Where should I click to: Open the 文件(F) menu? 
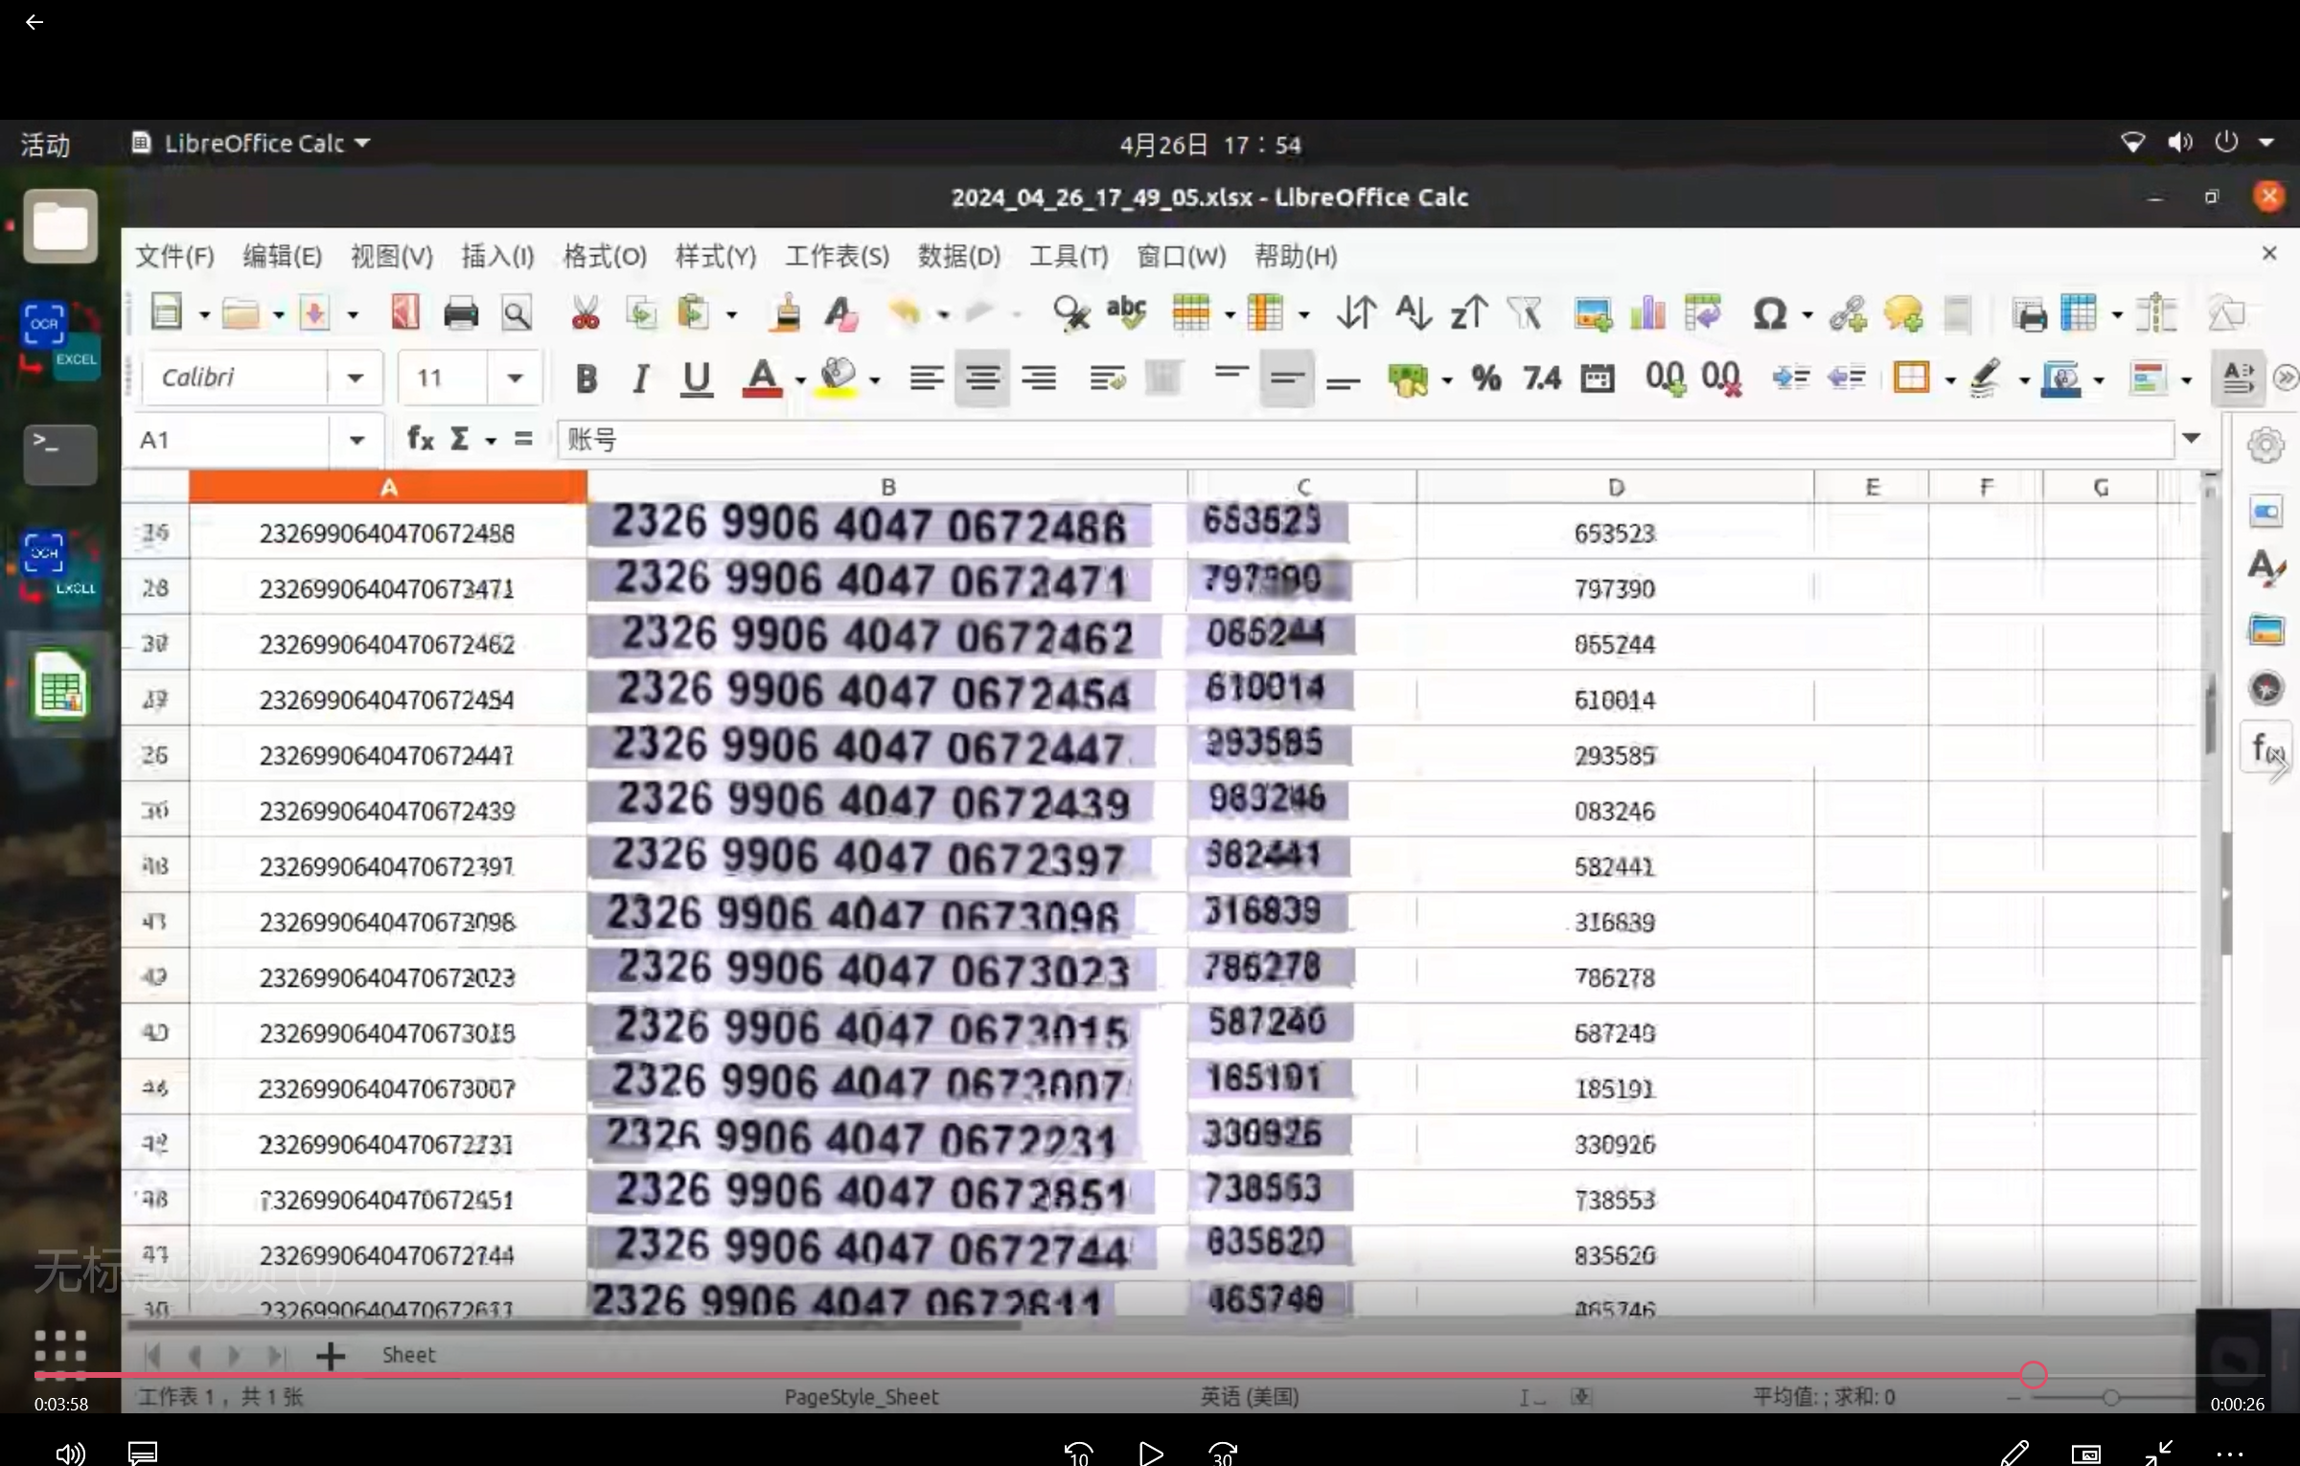coord(174,256)
